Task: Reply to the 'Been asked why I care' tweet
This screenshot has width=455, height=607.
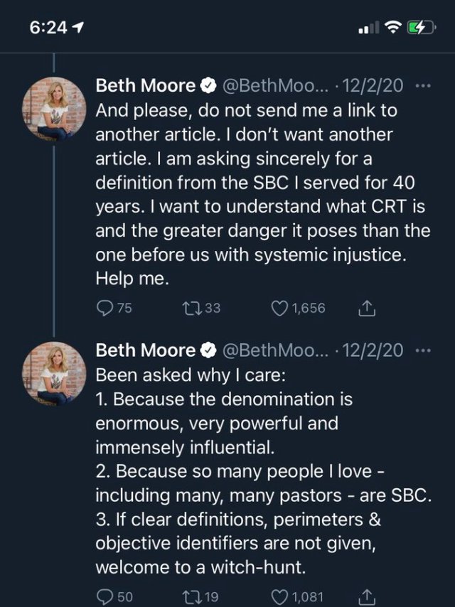Action: (x=105, y=597)
